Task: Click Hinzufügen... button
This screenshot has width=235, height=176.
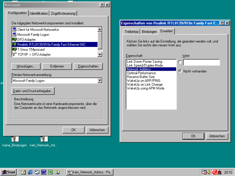Action: (26, 66)
